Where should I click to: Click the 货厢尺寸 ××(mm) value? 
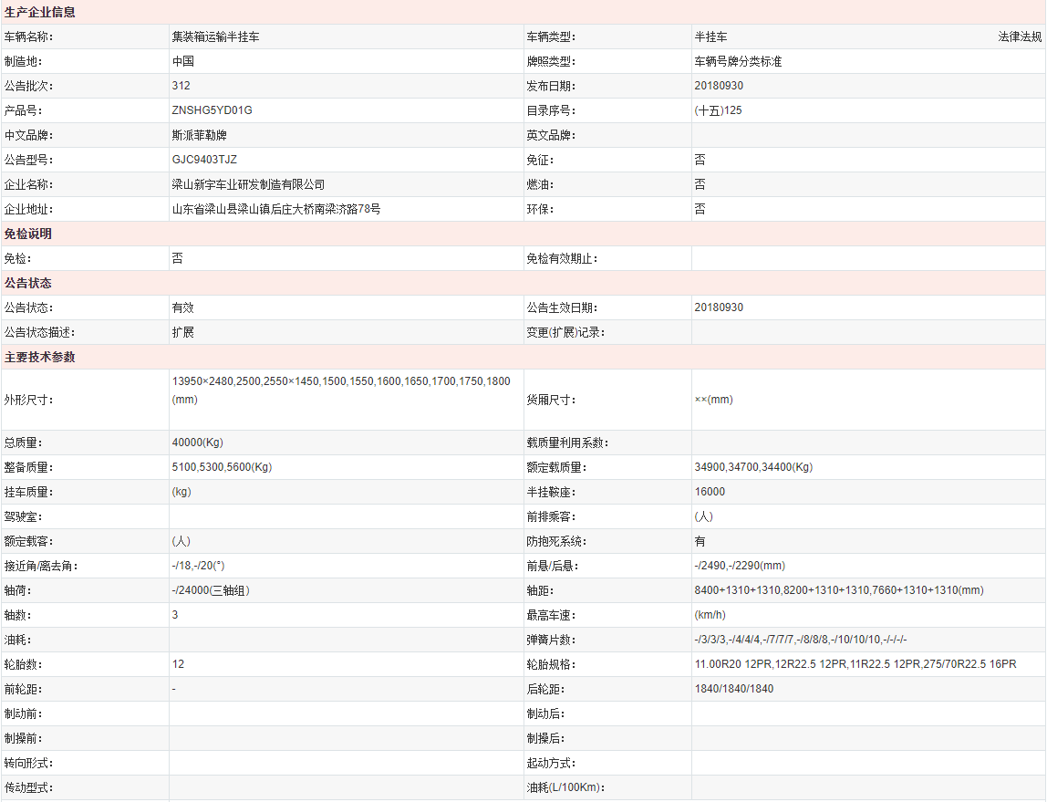(713, 400)
